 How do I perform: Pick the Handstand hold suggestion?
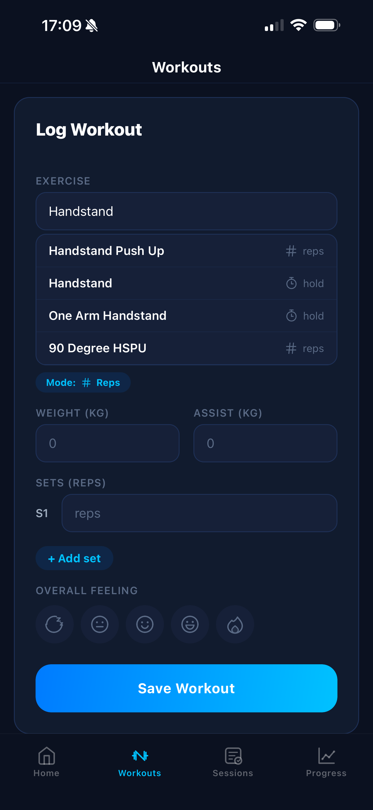tap(186, 283)
